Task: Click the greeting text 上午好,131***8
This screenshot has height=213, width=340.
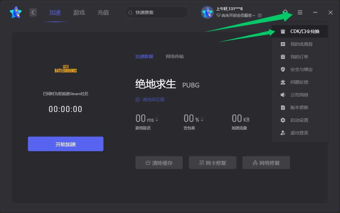Action: click(229, 9)
